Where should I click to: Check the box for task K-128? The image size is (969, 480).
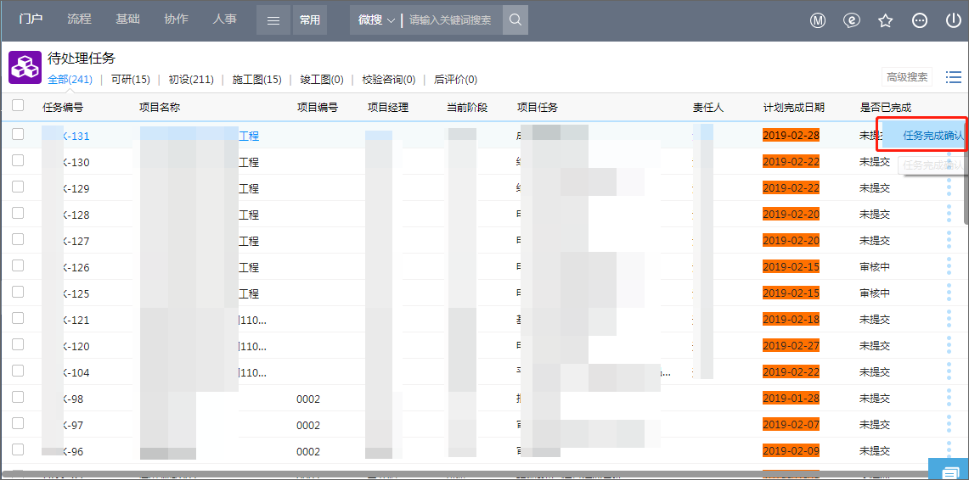18,213
